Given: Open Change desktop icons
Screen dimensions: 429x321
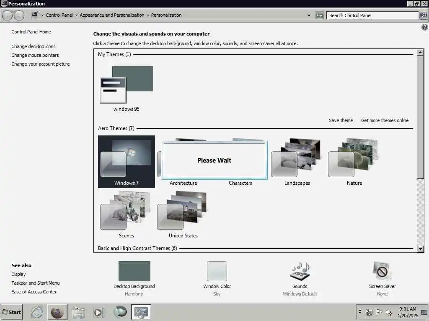Looking at the screenshot, I should (34, 46).
